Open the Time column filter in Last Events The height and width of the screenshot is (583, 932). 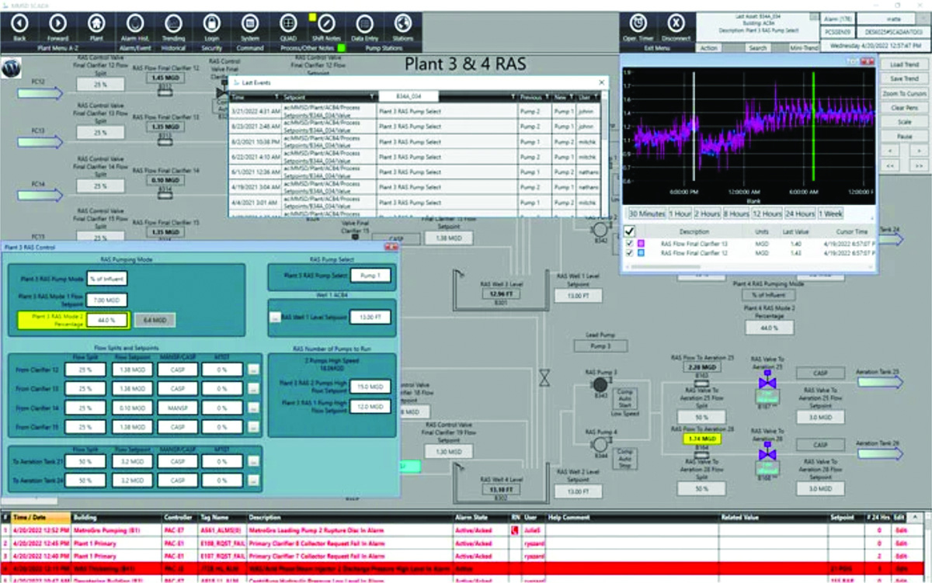pos(277,96)
